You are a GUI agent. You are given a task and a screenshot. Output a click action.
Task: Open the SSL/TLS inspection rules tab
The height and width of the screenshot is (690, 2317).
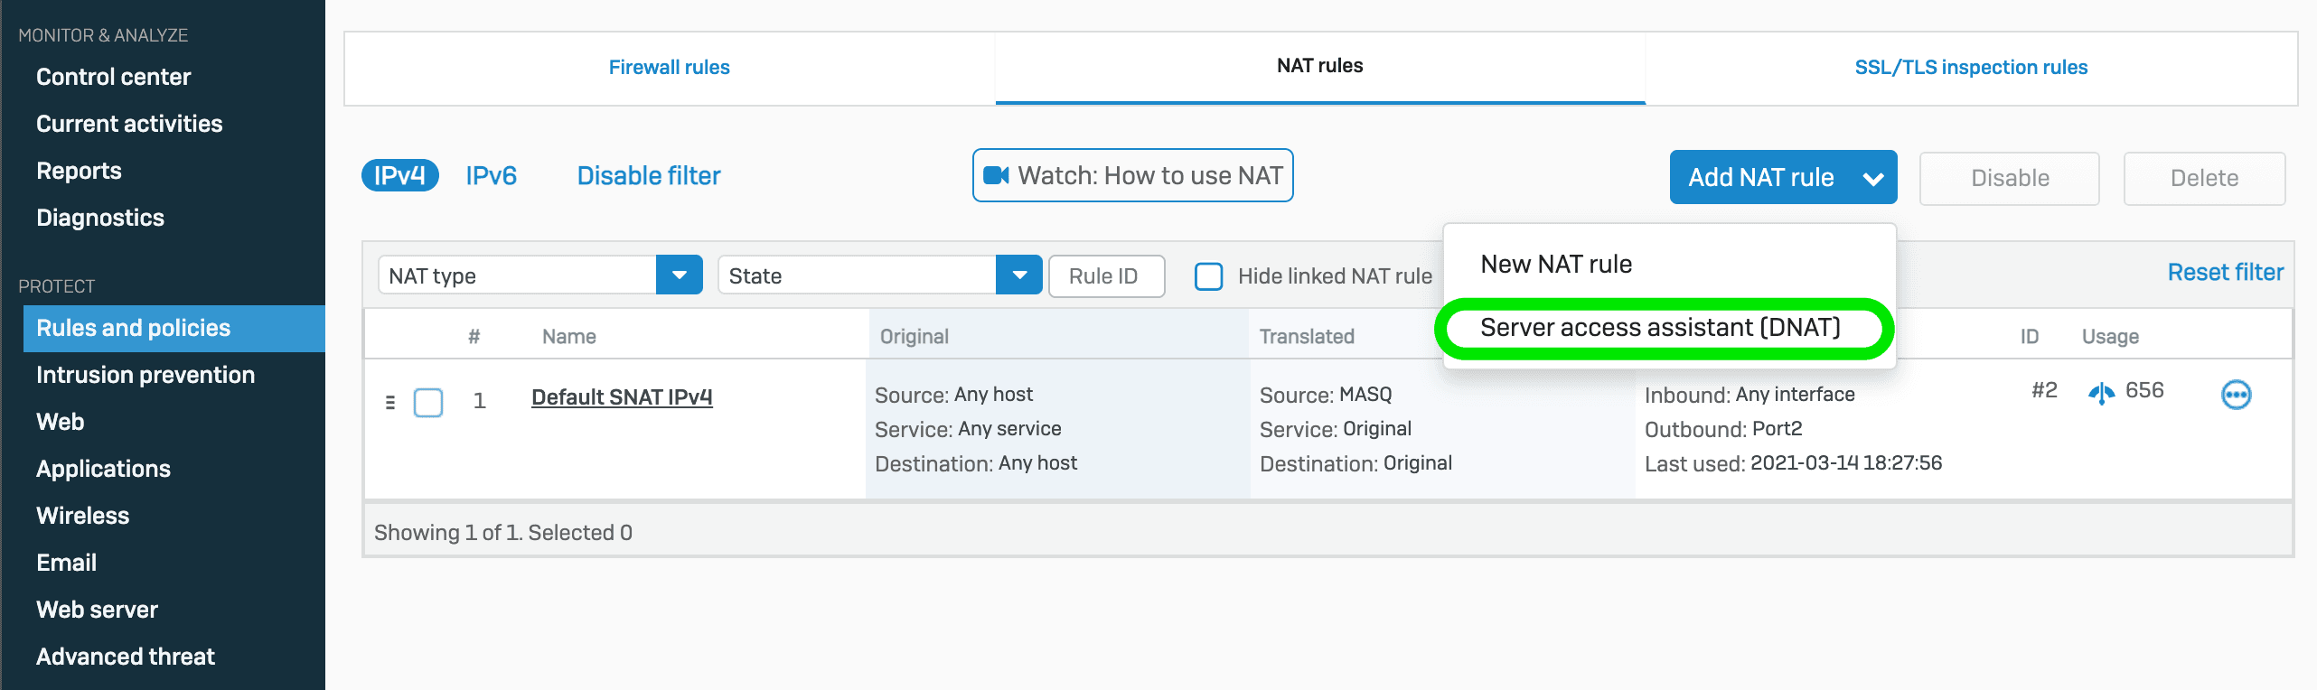[1971, 68]
